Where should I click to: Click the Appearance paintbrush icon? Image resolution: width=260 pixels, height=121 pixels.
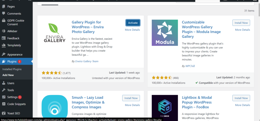pos(4,54)
